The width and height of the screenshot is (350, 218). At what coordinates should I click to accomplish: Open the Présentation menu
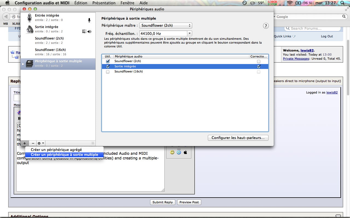click(x=104, y=3)
